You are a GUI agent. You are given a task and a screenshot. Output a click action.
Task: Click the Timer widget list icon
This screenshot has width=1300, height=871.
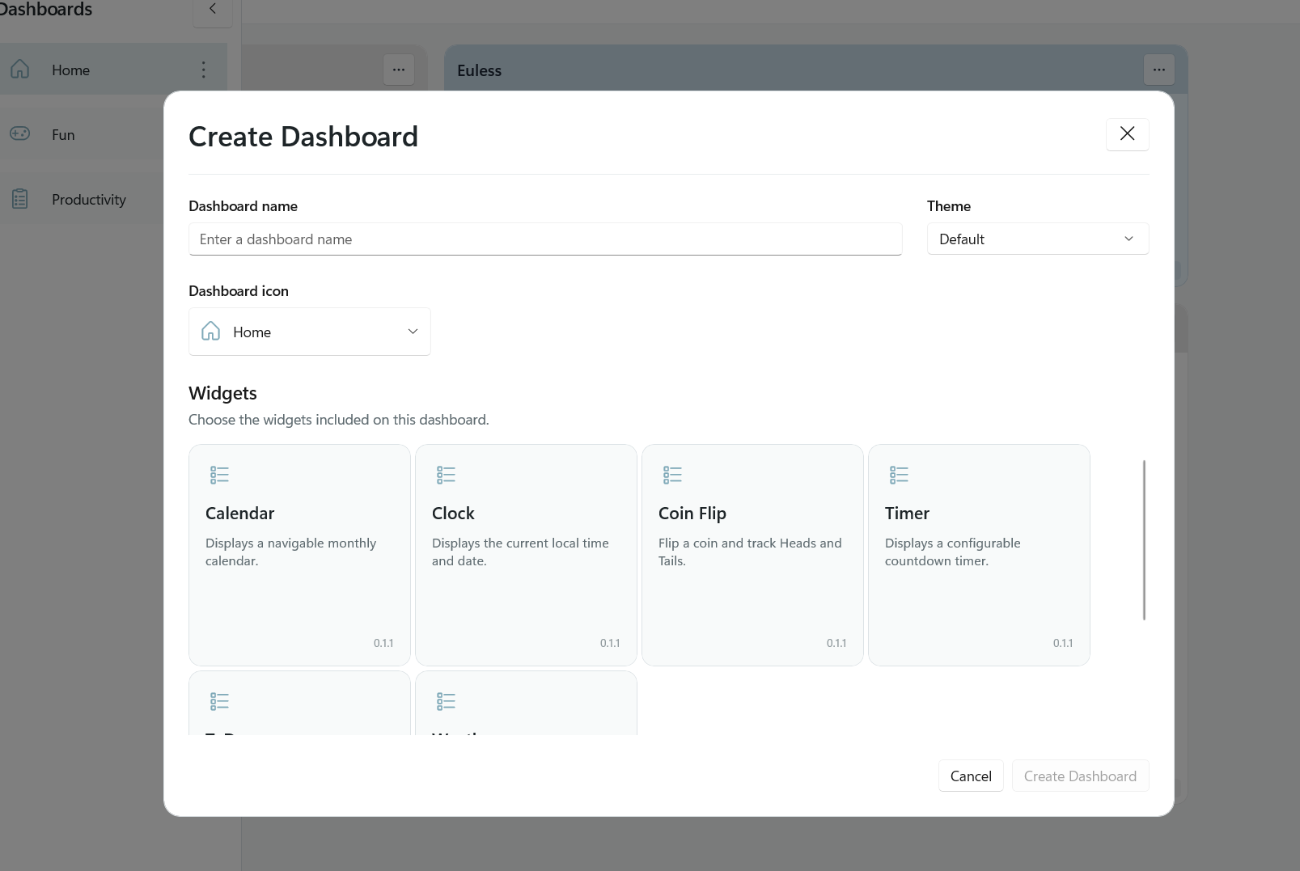click(899, 475)
